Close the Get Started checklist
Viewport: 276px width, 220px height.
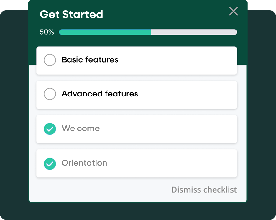click(233, 11)
